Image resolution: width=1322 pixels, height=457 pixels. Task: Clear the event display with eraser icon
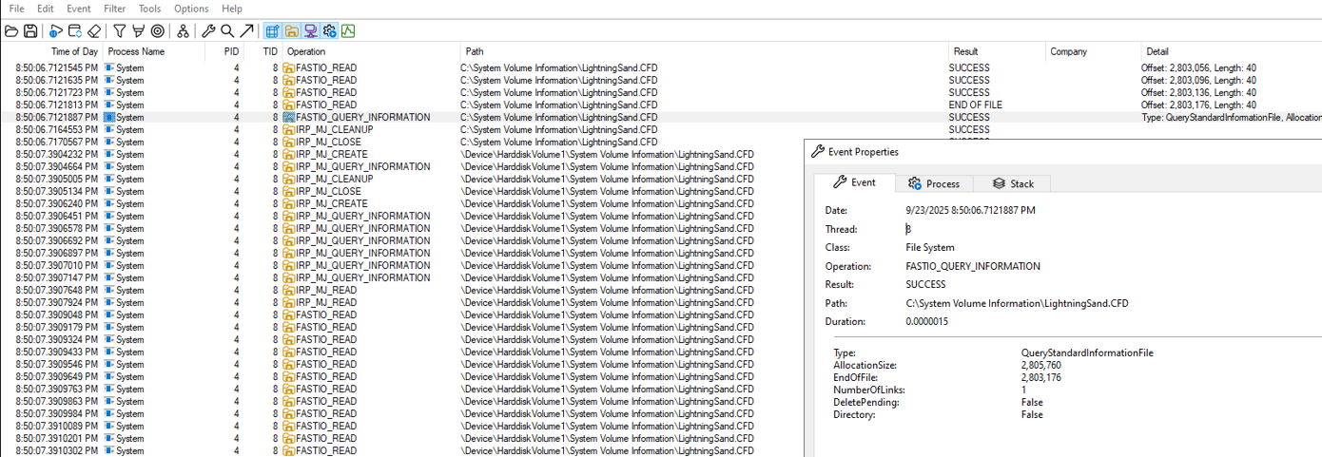click(x=93, y=31)
